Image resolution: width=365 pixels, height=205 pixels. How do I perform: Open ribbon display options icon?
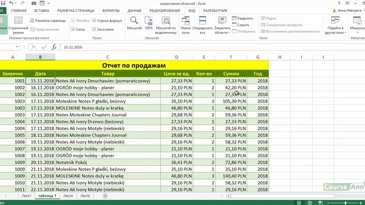(x=347, y=3)
